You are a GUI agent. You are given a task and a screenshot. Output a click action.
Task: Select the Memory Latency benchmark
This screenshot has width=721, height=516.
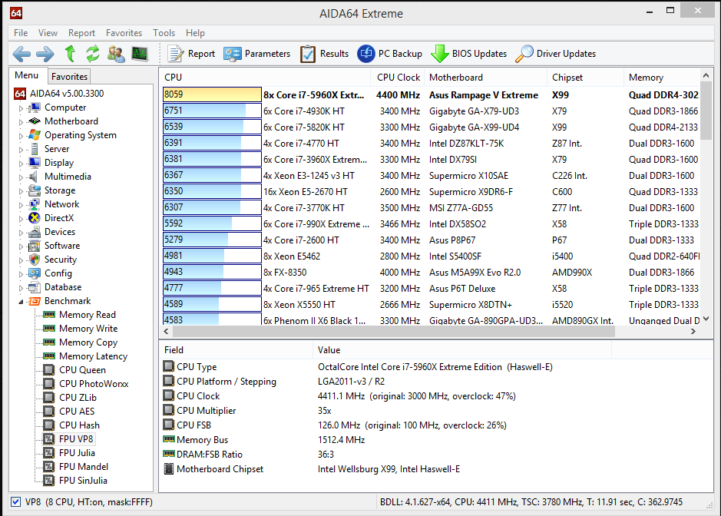[x=94, y=356]
